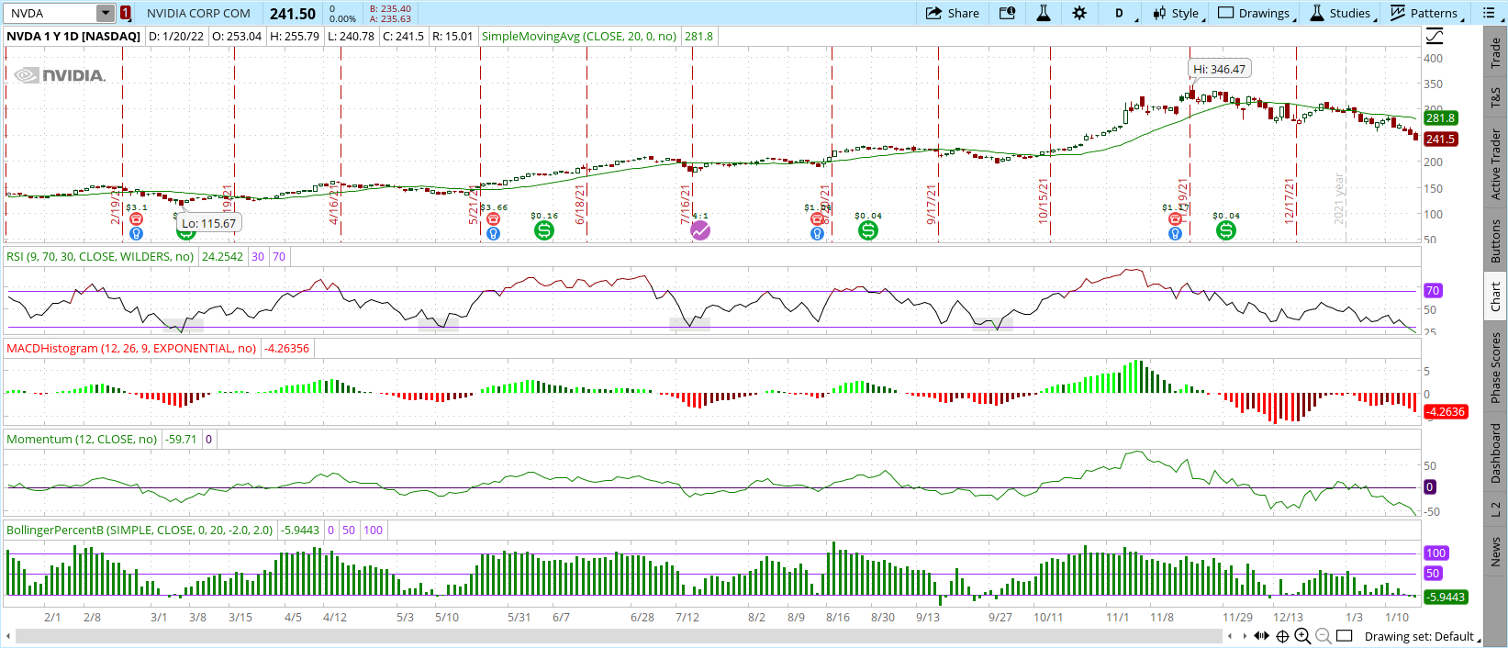Open chart settings with the gear icon
Screen dimensions: 1508x648
pos(1079,13)
